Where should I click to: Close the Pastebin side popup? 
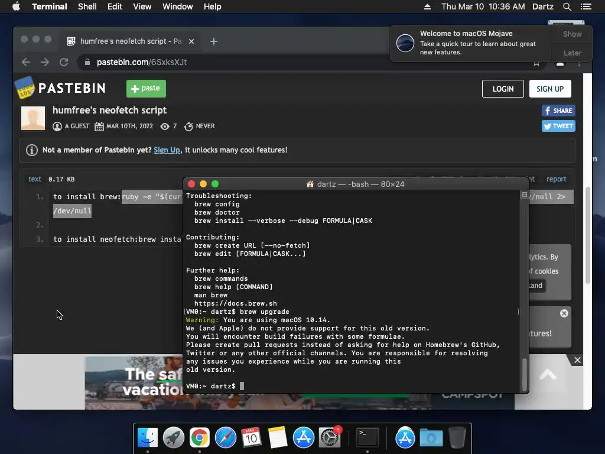click(x=564, y=313)
